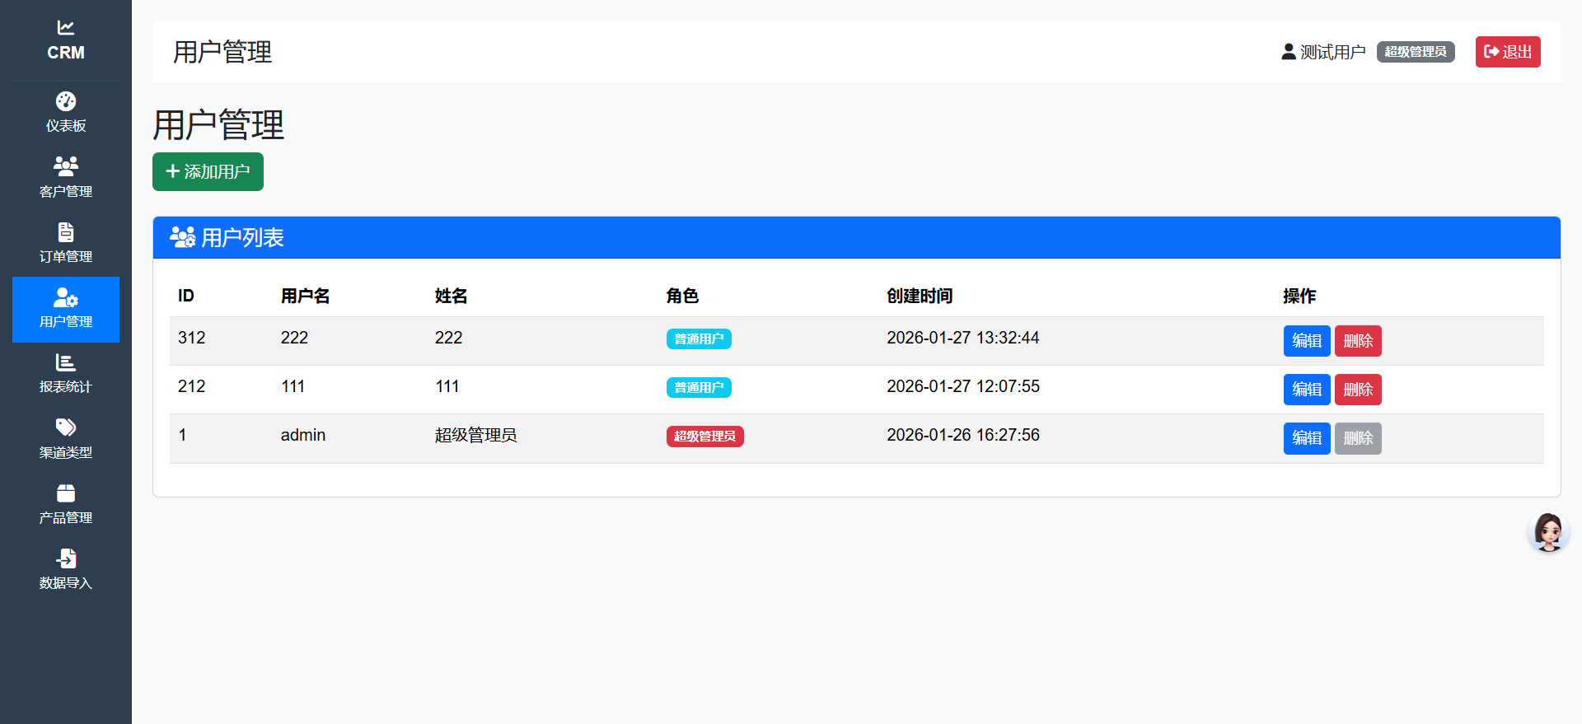Open 数据导入 data import icon
The image size is (1582, 724).
coord(66,558)
